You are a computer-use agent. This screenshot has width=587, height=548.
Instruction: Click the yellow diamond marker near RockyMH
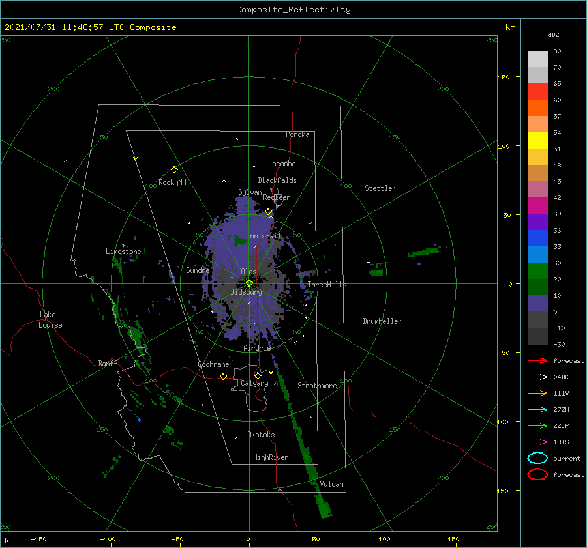pyautogui.click(x=174, y=170)
